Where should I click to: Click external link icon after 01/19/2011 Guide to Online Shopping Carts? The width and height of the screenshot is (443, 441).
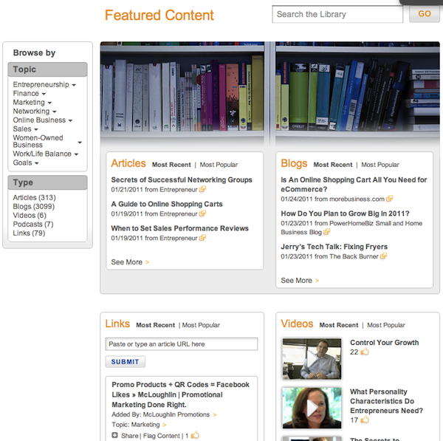202,213
